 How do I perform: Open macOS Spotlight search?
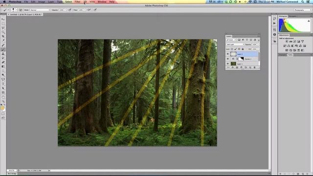tap(303, 1)
